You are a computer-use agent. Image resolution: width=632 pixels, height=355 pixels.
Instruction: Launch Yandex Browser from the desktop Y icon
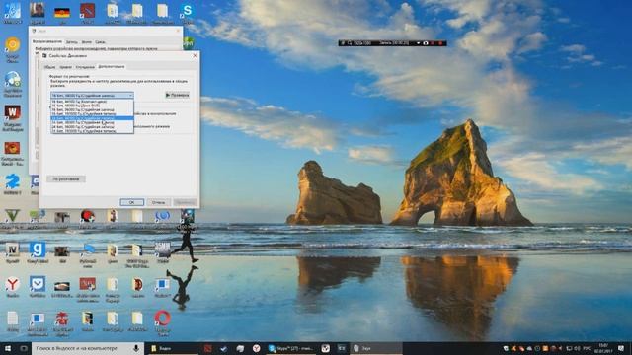[13, 284]
